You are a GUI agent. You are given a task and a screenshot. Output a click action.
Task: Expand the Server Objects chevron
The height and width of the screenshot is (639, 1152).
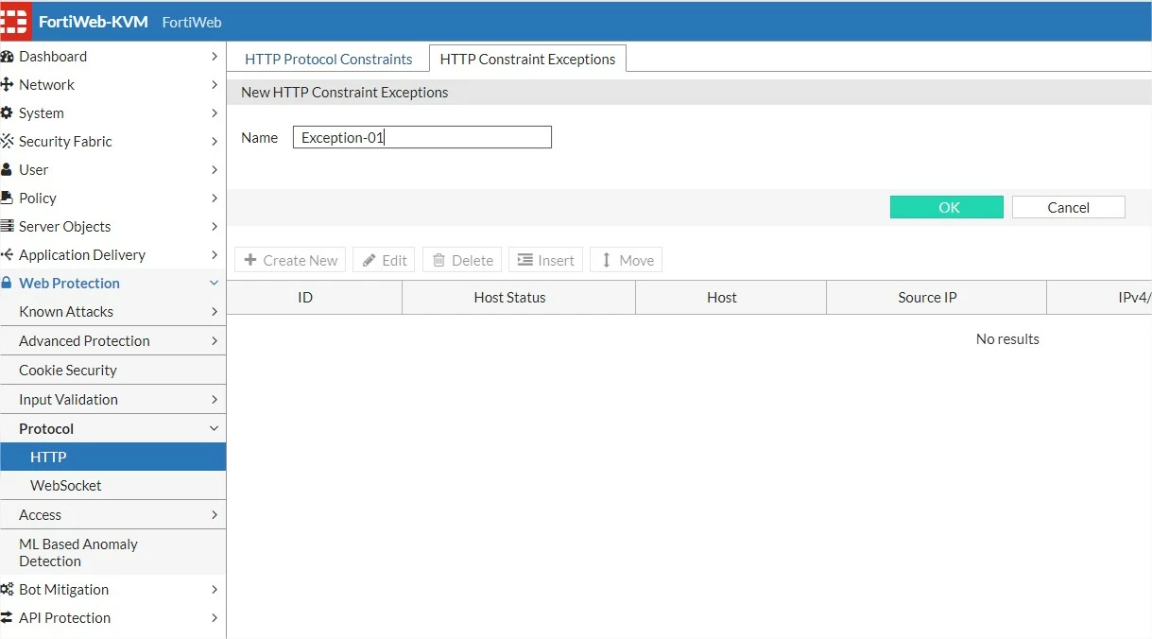[215, 227]
